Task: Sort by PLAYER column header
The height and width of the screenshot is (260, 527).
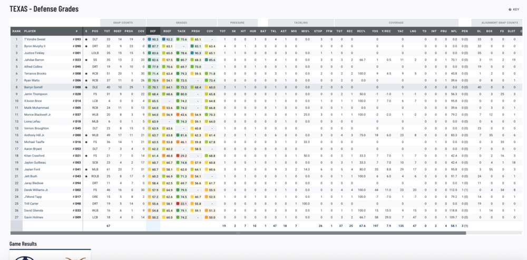Action: pyautogui.click(x=30, y=31)
